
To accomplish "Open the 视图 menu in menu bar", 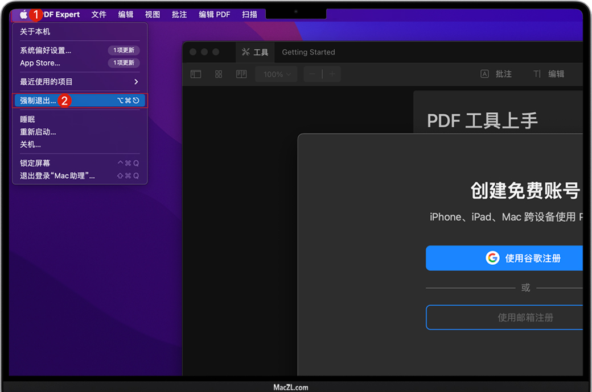I will 152,14.
